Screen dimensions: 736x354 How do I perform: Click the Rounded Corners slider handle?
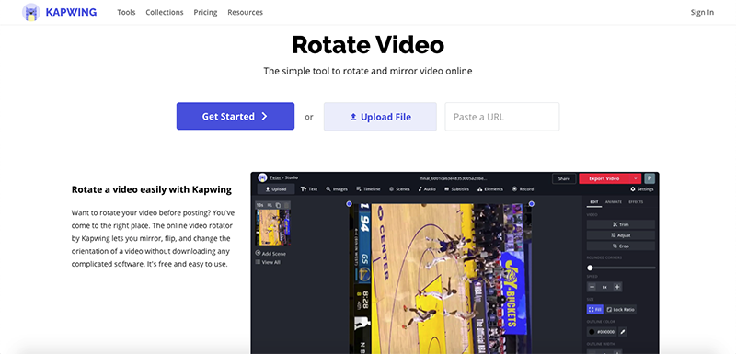[x=590, y=268]
